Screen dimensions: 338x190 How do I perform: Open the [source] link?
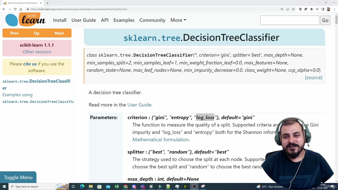(313, 77)
